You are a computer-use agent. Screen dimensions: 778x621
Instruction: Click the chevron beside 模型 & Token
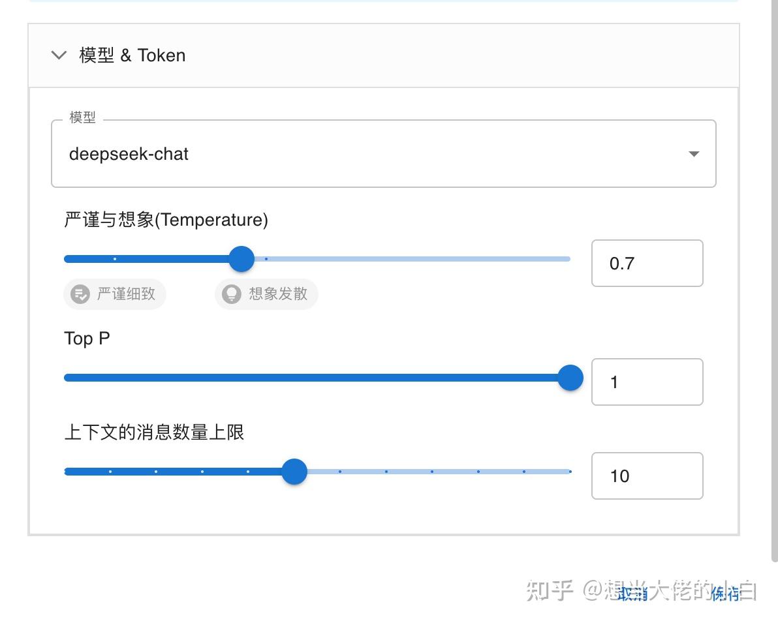click(x=58, y=55)
